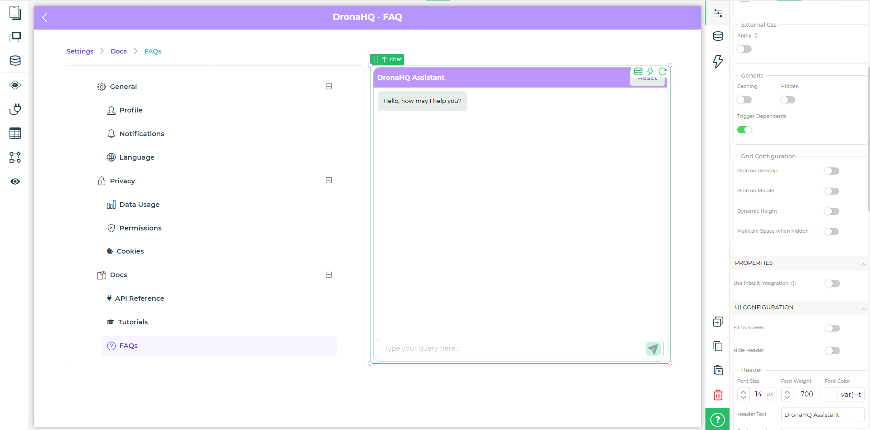870x430 pixels.
Task: Click the copy control icon
Action: pos(718,346)
